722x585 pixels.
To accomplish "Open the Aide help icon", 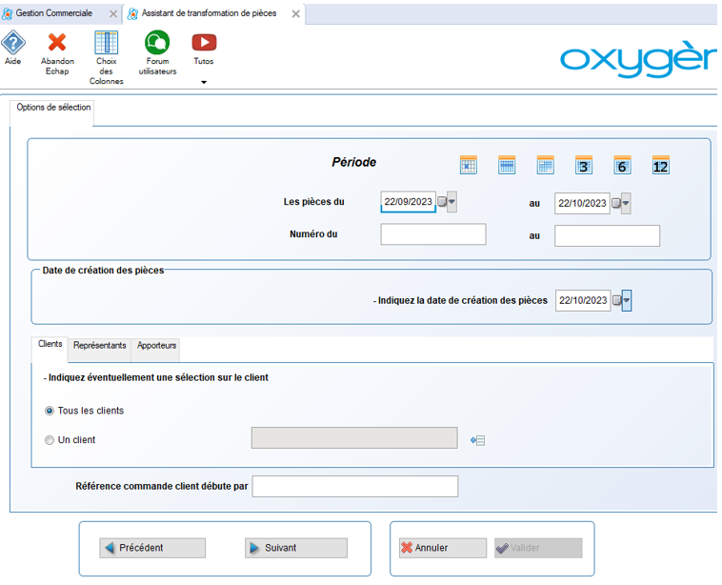I will pos(12,43).
